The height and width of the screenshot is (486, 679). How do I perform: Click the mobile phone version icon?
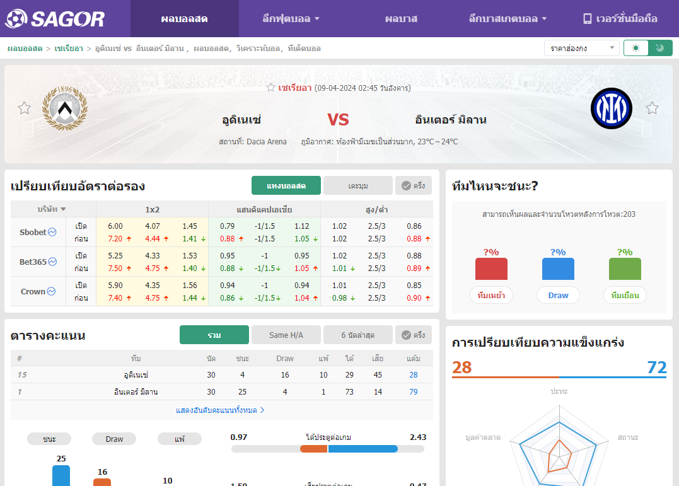coord(587,19)
